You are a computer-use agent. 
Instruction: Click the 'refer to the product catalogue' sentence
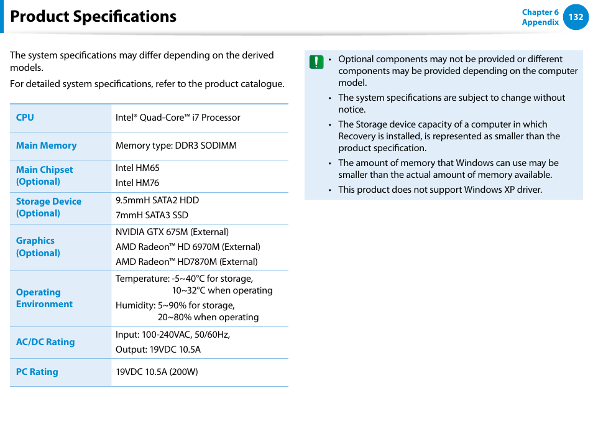(x=147, y=84)
